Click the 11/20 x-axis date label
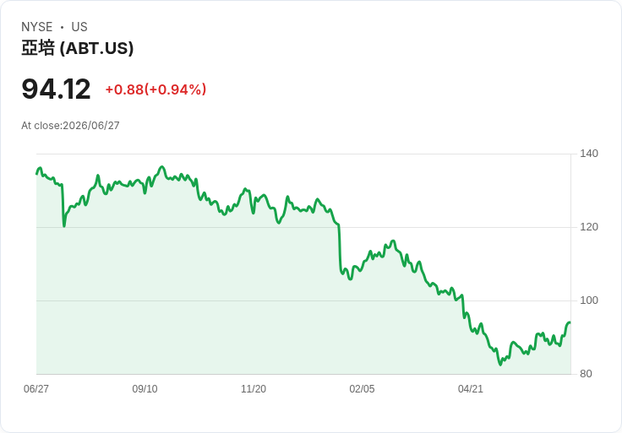Image resolution: width=622 pixels, height=433 pixels. tap(254, 388)
